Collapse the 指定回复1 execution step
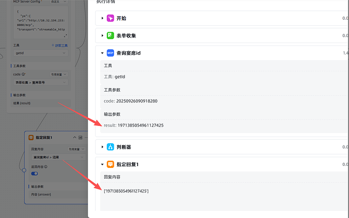The height and width of the screenshot is (218, 349). click(102, 164)
